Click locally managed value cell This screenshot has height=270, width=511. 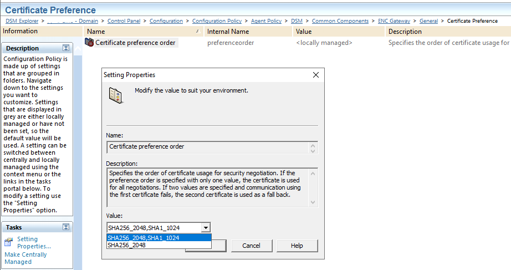coord(324,43)
